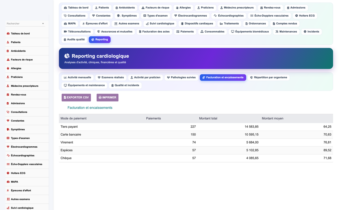Select the Facturation et encaissements report tab
339x210 pixels.
point(223,77)
